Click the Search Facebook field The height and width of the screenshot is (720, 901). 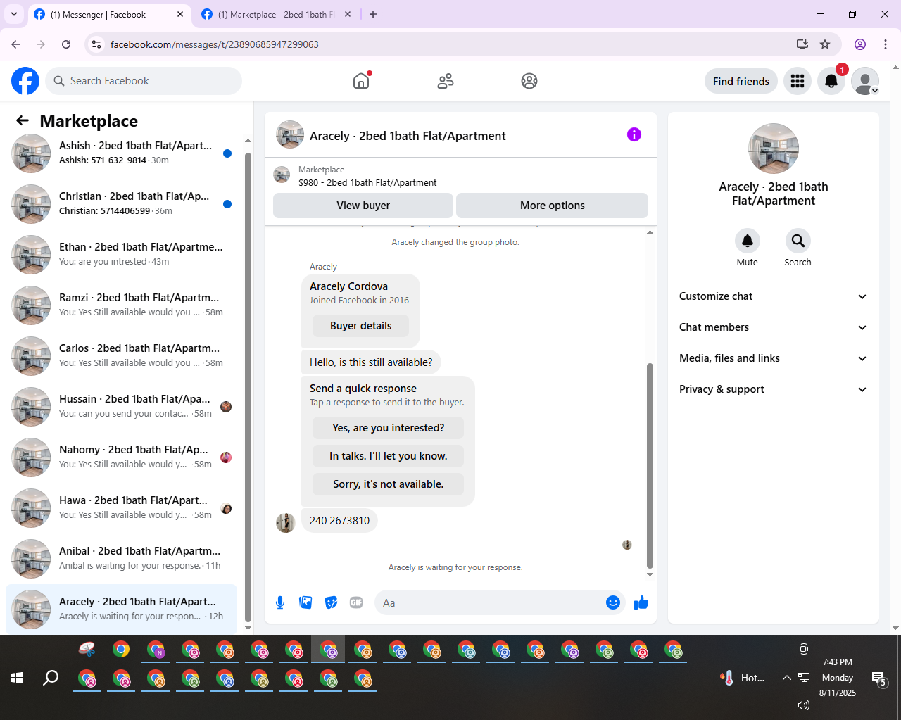pos(144,81)
